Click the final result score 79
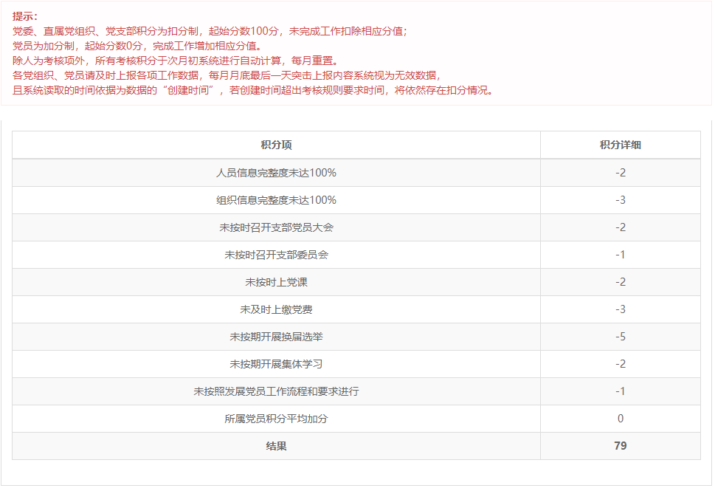 pos(620,446)
